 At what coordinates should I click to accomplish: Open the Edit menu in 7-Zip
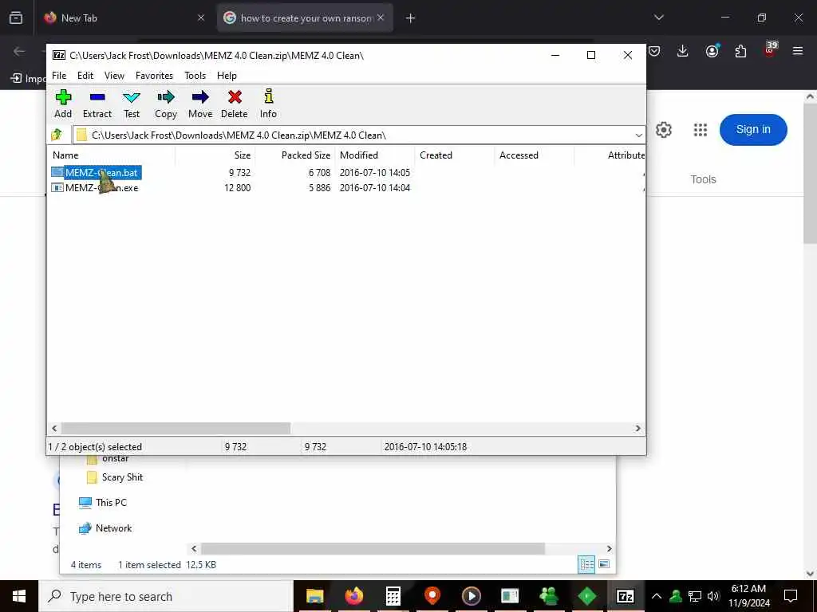click(x=85, y=76)
